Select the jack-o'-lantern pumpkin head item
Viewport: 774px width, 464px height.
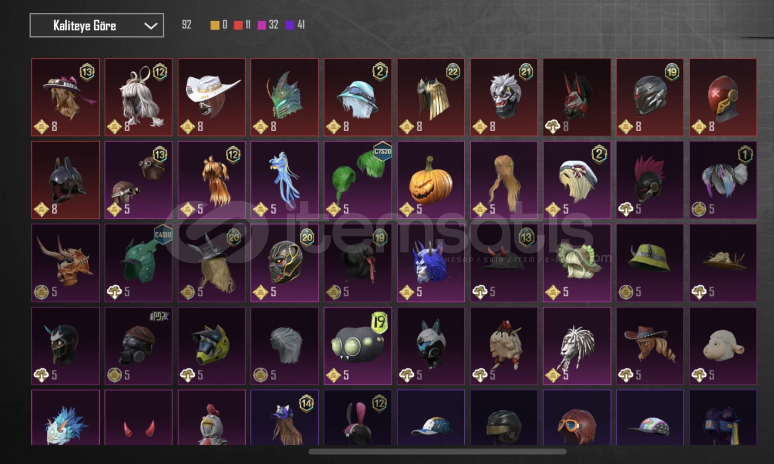[x=430, y=180]
